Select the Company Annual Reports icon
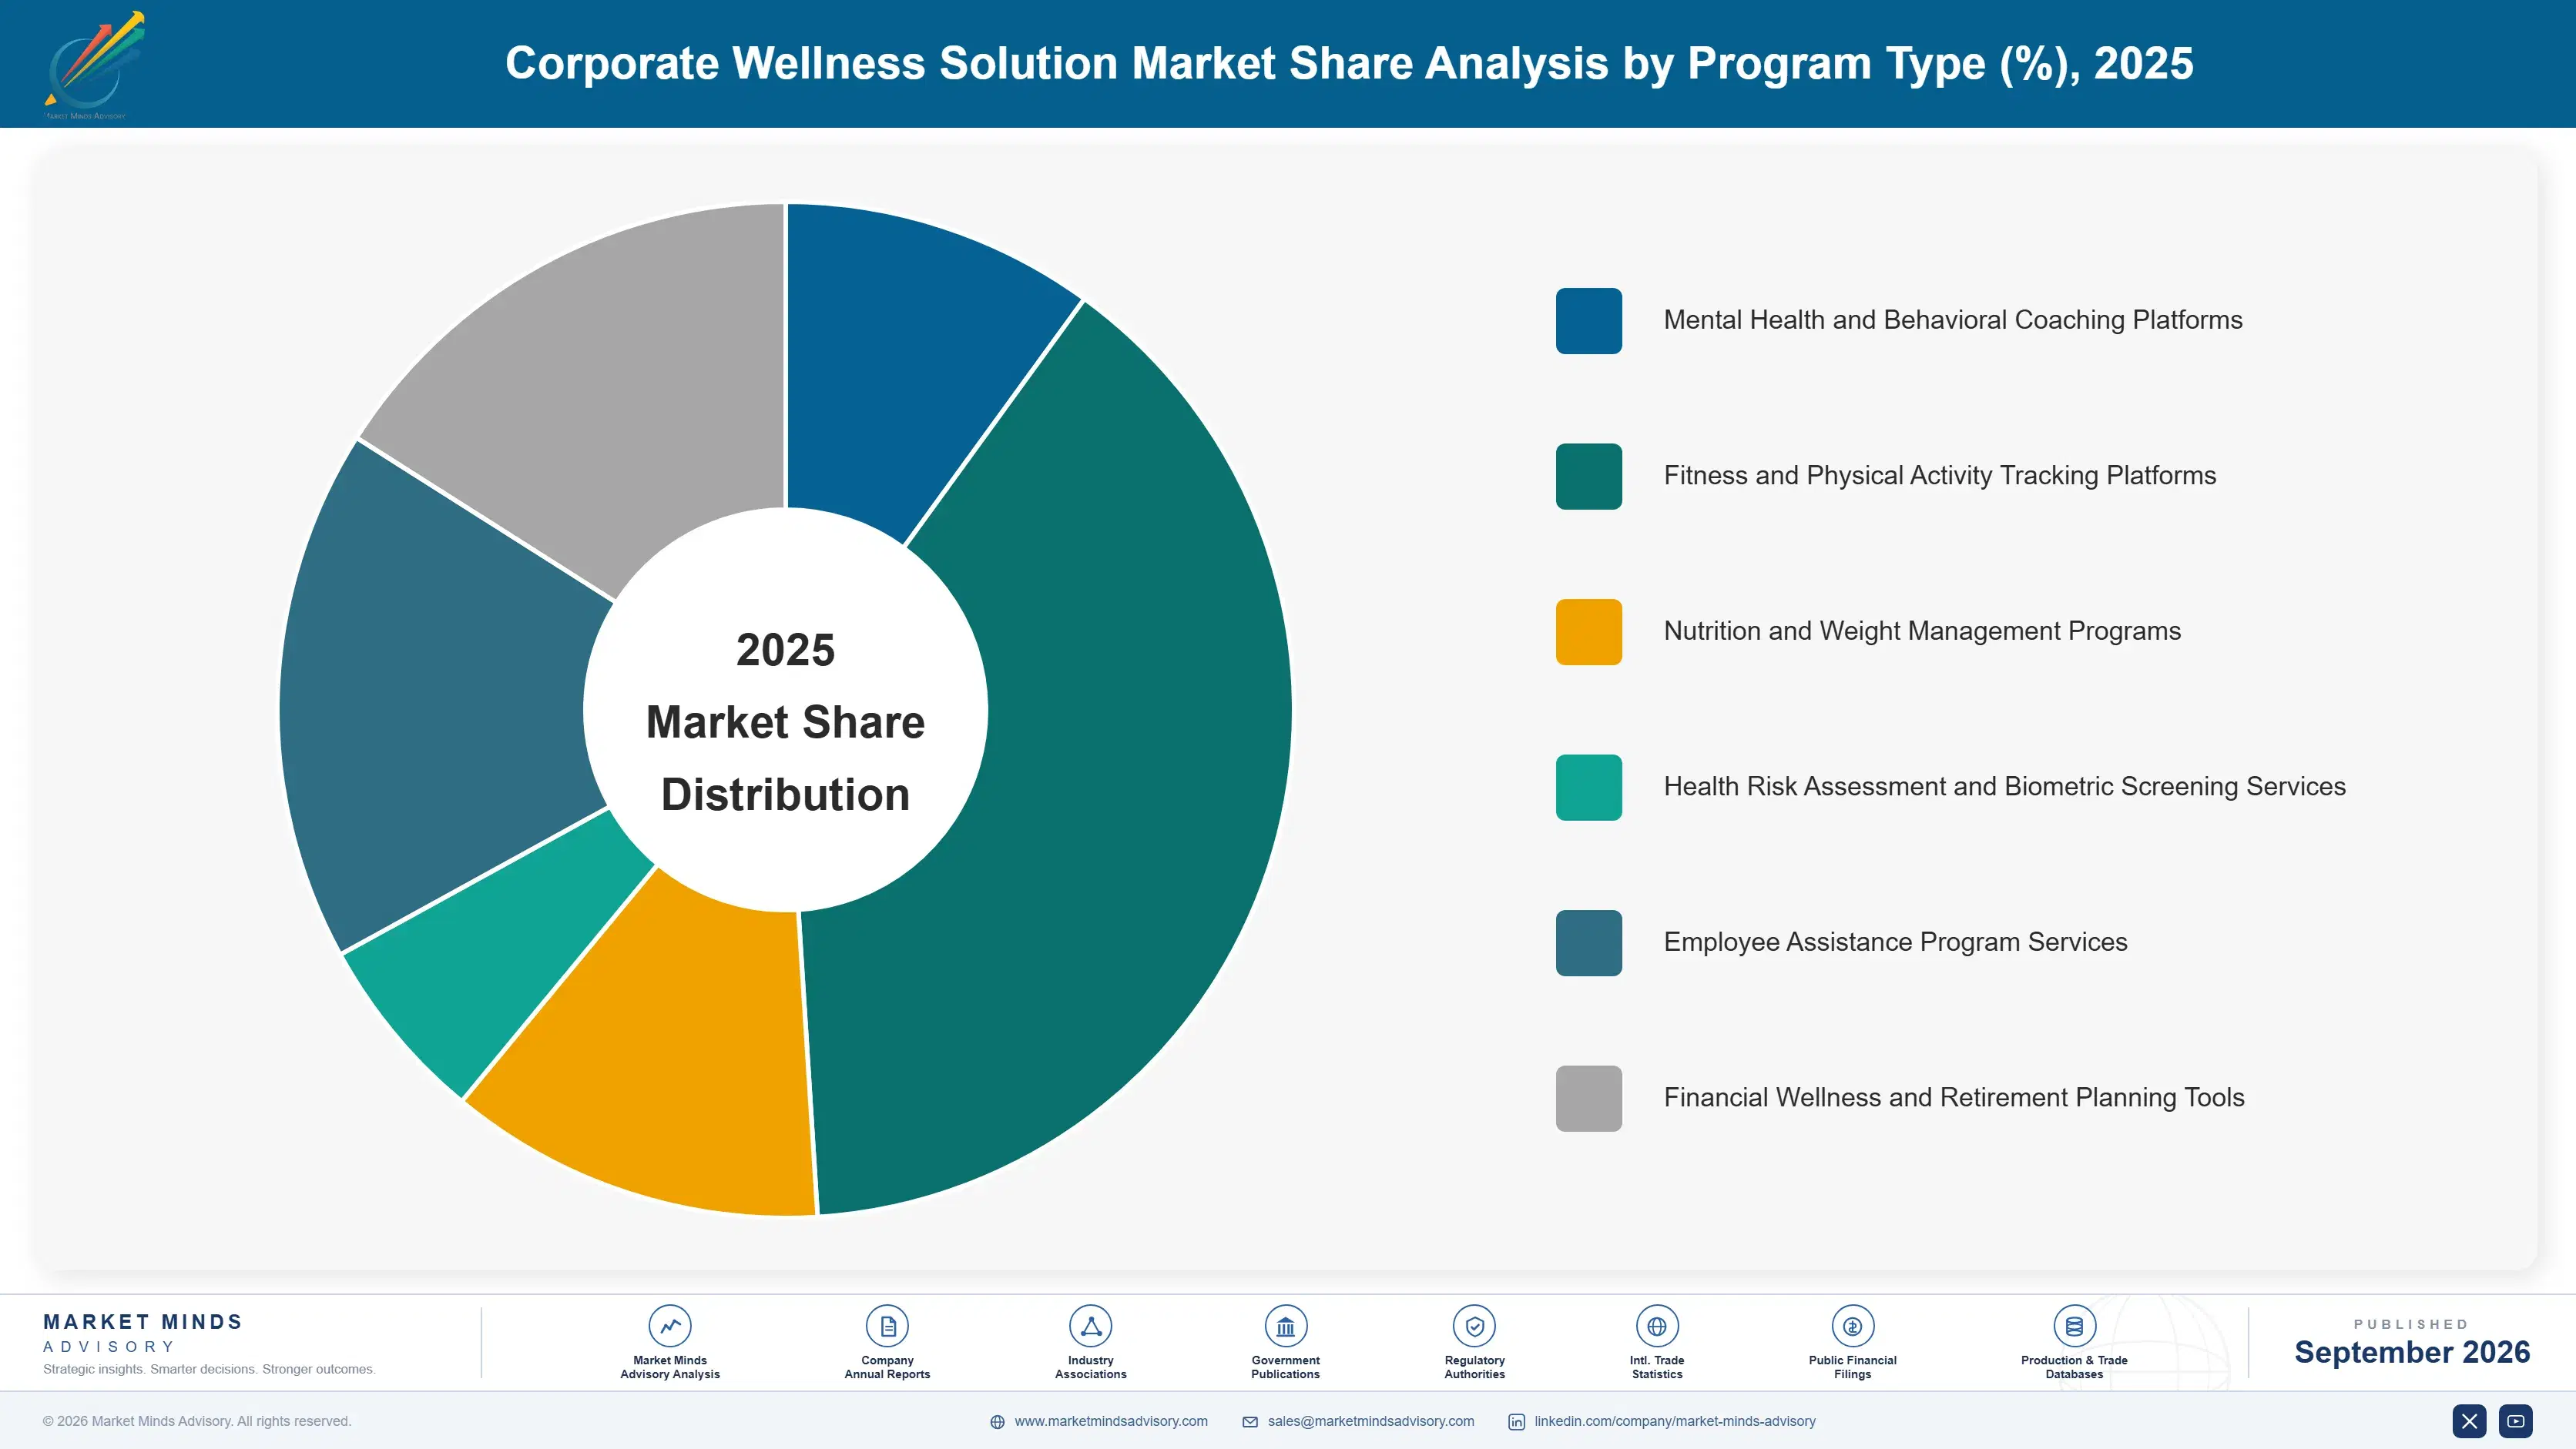Image resolution: width=2576 pixels, height=1449 pixels. tap(887, 1326)
